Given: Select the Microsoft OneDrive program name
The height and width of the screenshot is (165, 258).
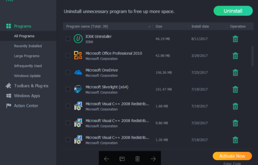Looking at the screenshot, I should coord(102,70).
